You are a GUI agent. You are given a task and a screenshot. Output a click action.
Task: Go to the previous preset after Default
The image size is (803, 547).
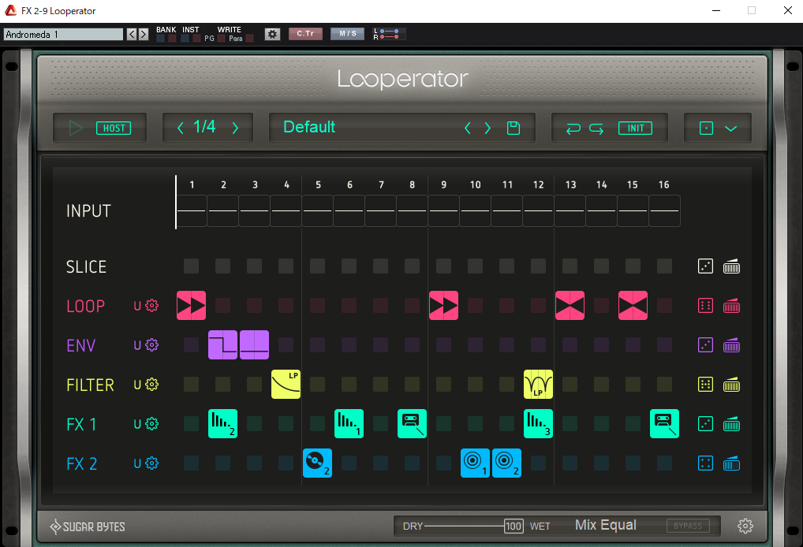(x=467, y=128)
